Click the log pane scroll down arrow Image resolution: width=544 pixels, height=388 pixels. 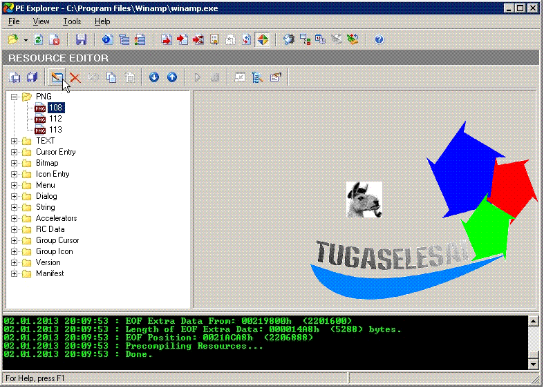coord(534,364)
